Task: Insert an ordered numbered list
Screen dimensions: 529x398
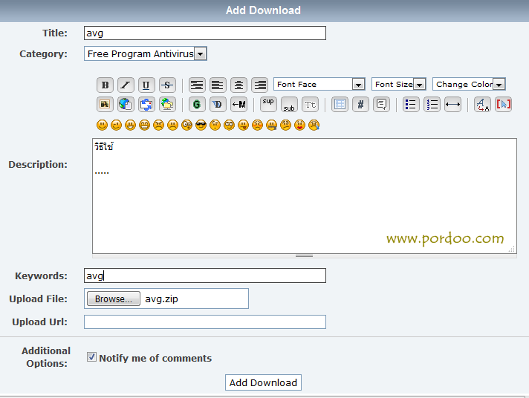Action: [x=432, y=104]
